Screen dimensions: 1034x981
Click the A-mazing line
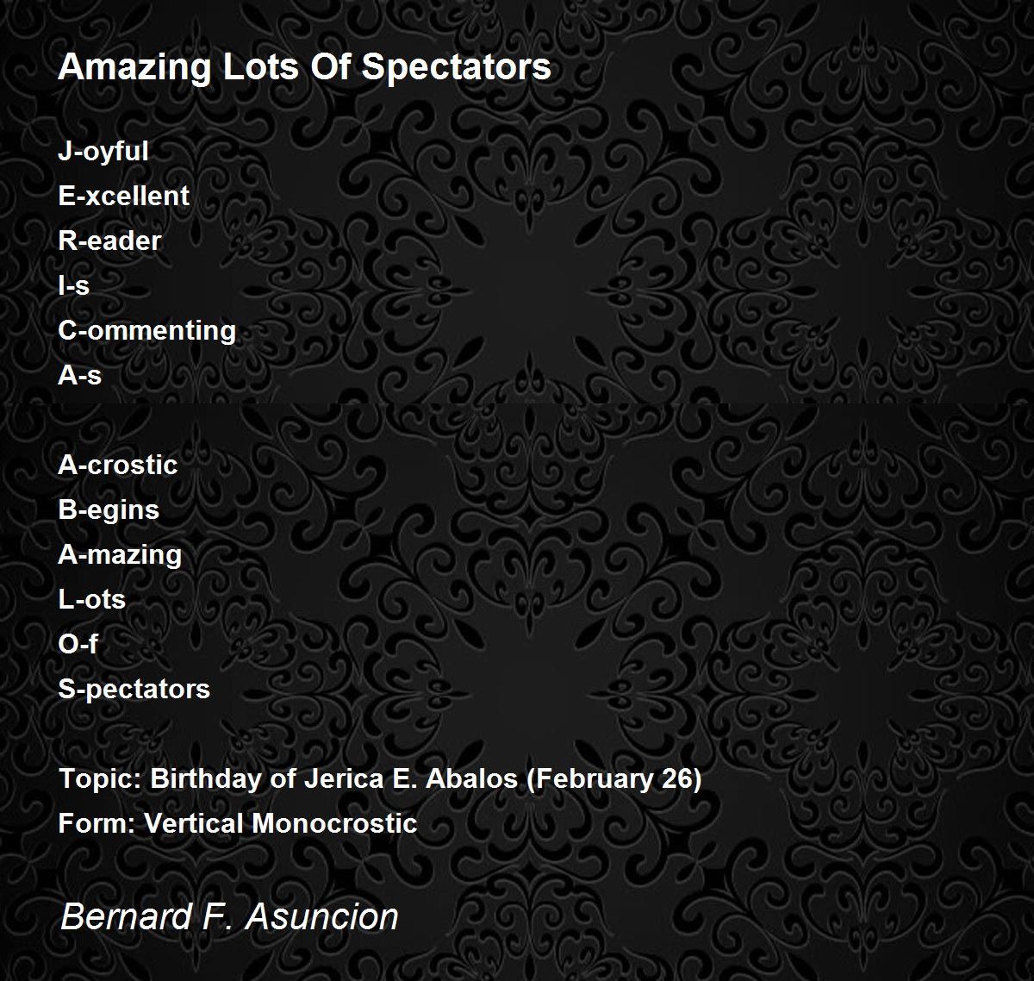(120, 555)
